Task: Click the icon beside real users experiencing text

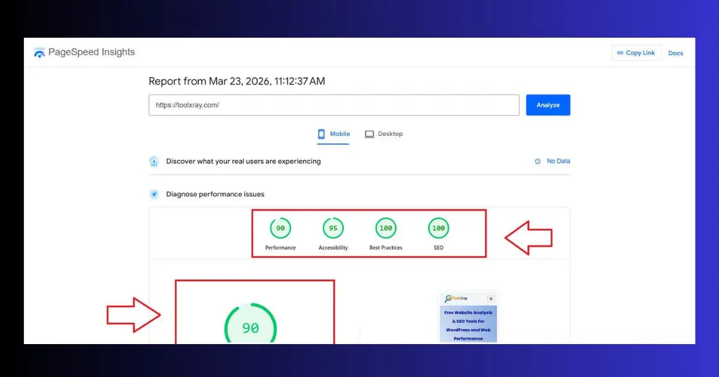Action: tap(154, 161)
